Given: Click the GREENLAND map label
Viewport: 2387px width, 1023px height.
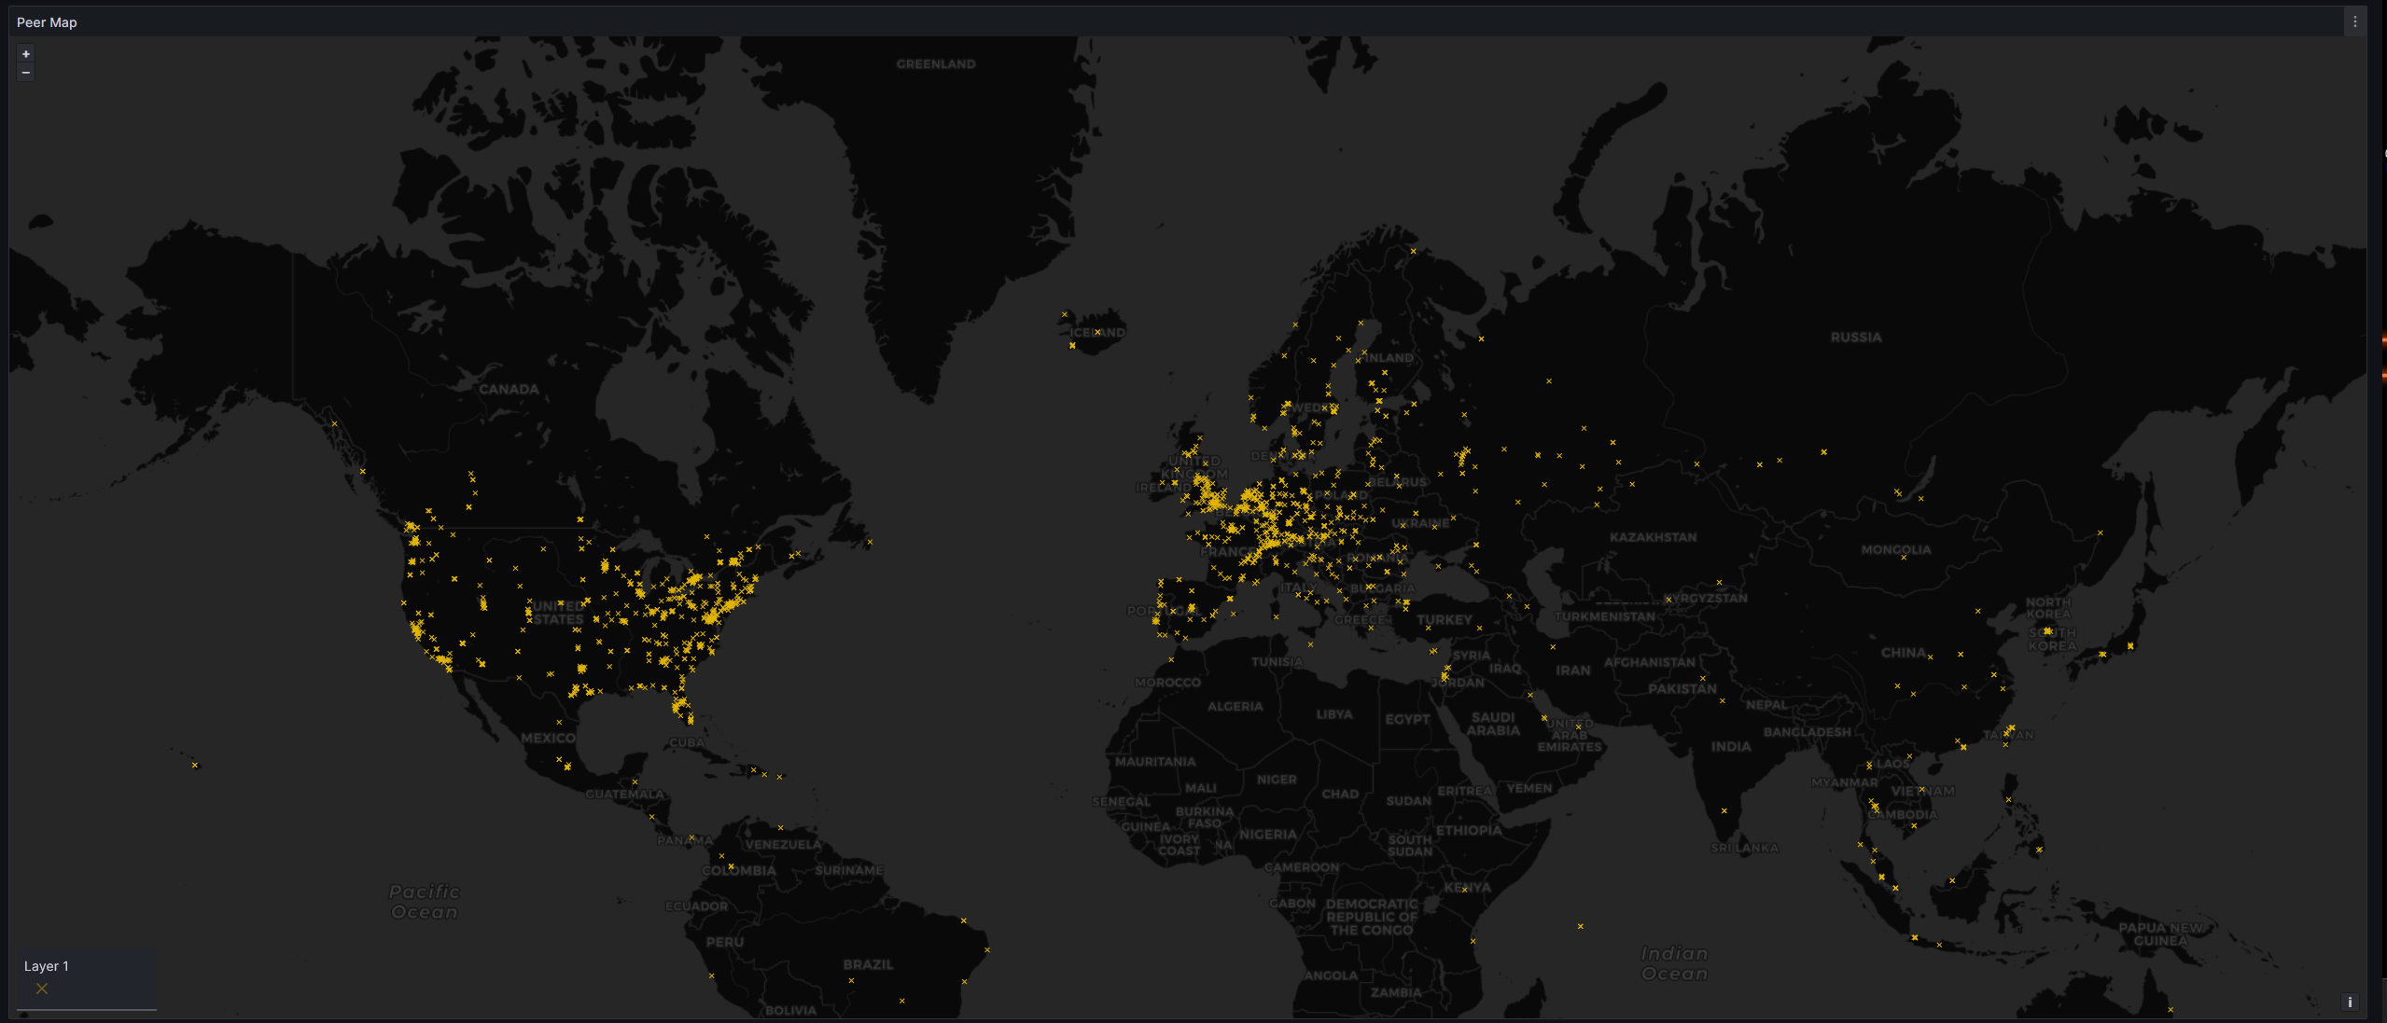Looking at the screenshot, I should click(x=935, y=64).
